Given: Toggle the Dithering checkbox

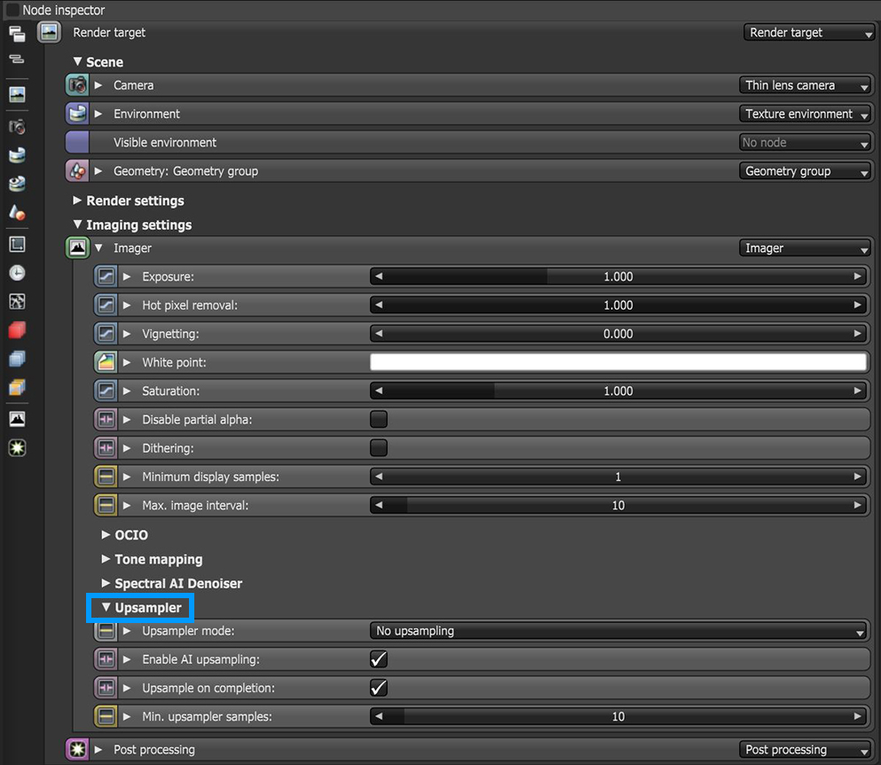Looking at the screenshot, I should coord(379,448).
